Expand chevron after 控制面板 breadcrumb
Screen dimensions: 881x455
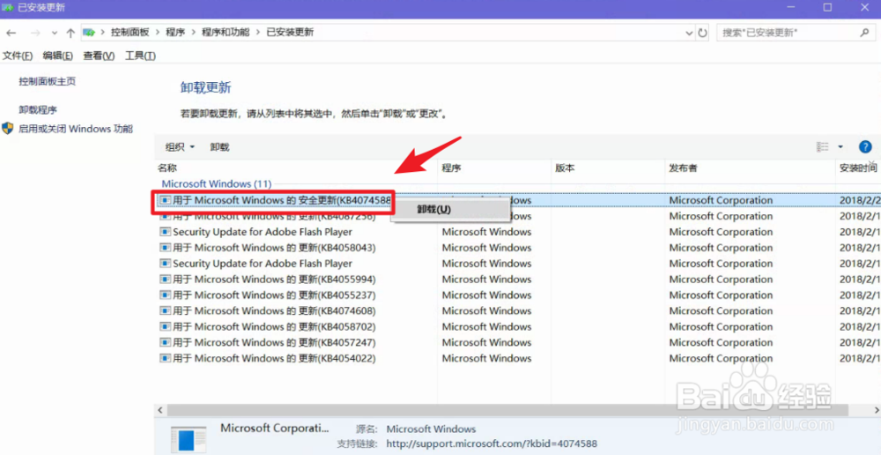click(158, 33)
